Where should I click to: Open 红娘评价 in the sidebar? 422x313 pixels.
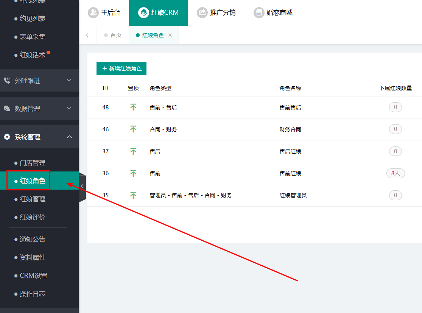pyautogui.click(x=32, y=217)
